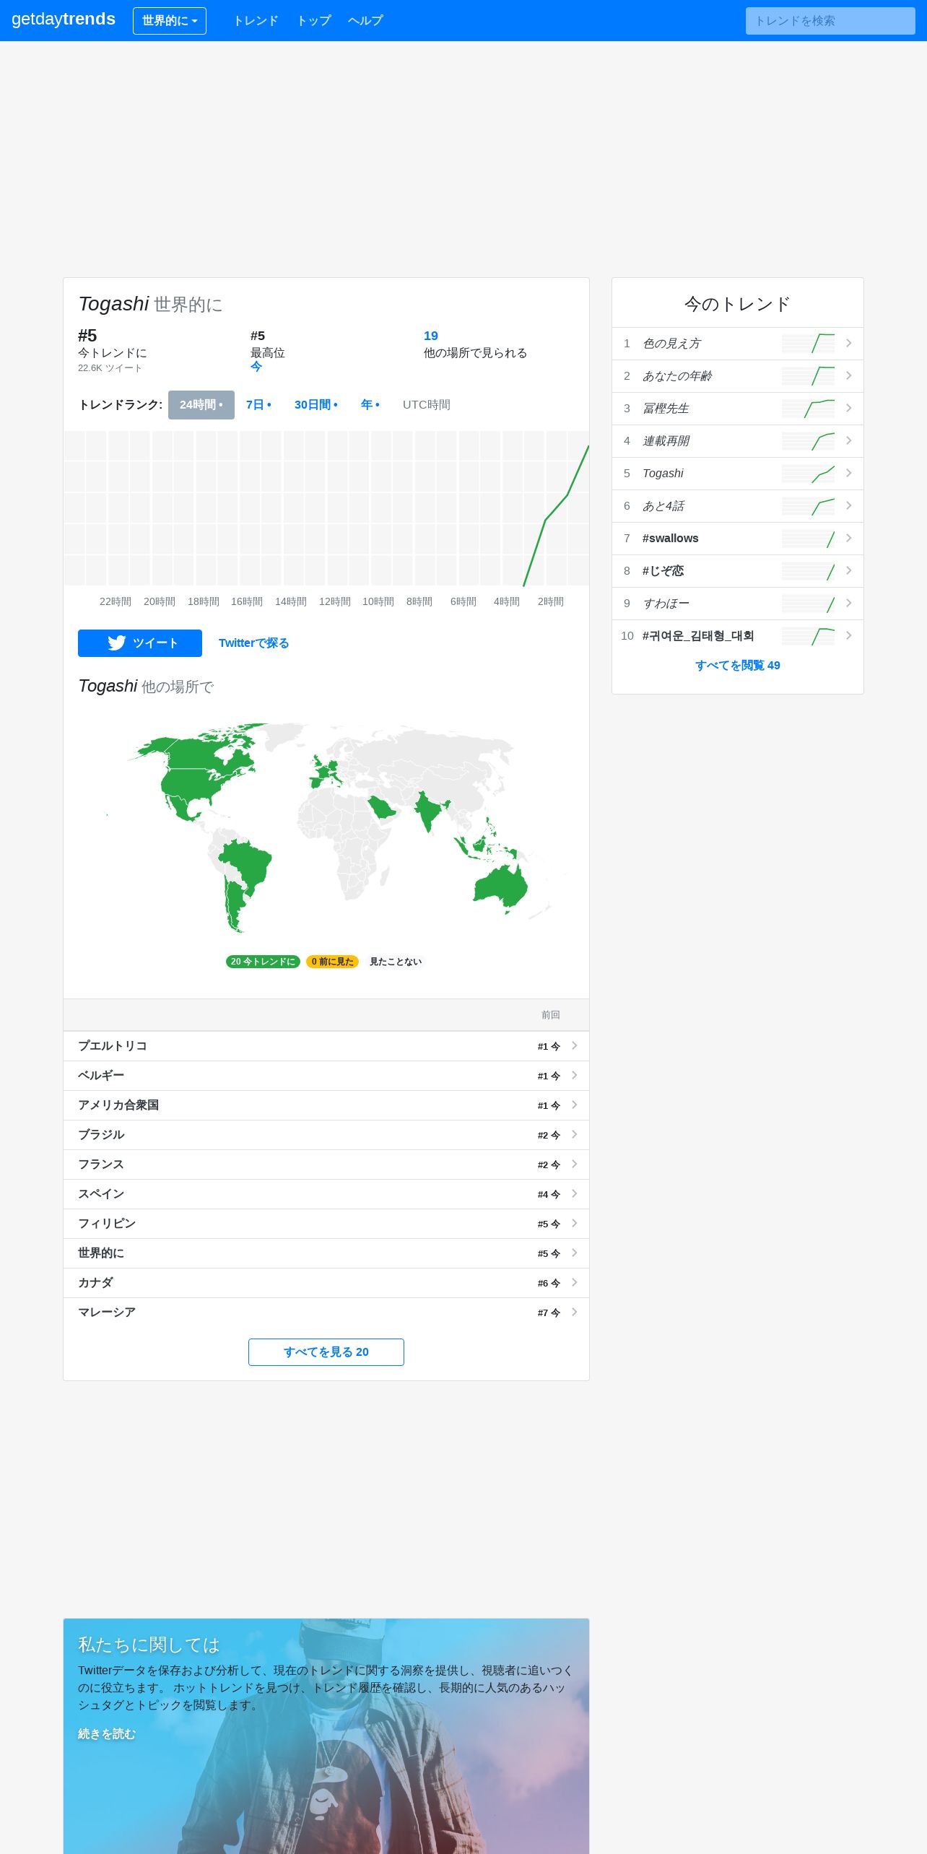Viewport: 927px width, 1854px height.
Task: Click the 20 今トレンドに map legend badge
Action: pos(263,962)
